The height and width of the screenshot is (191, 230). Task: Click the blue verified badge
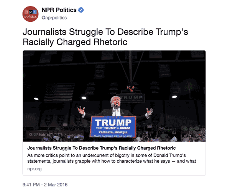tap(81, 10)
